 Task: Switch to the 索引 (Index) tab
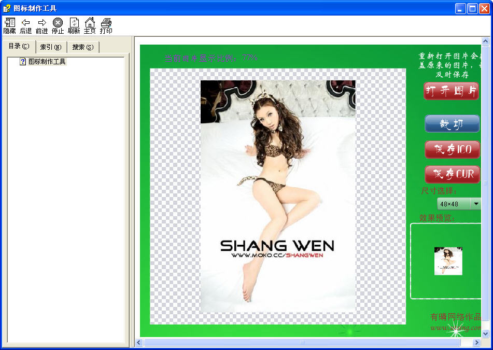point(51,47)
